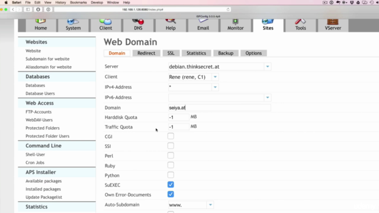
Task: Open Subdomain for website link
Action: click(47, 59)
